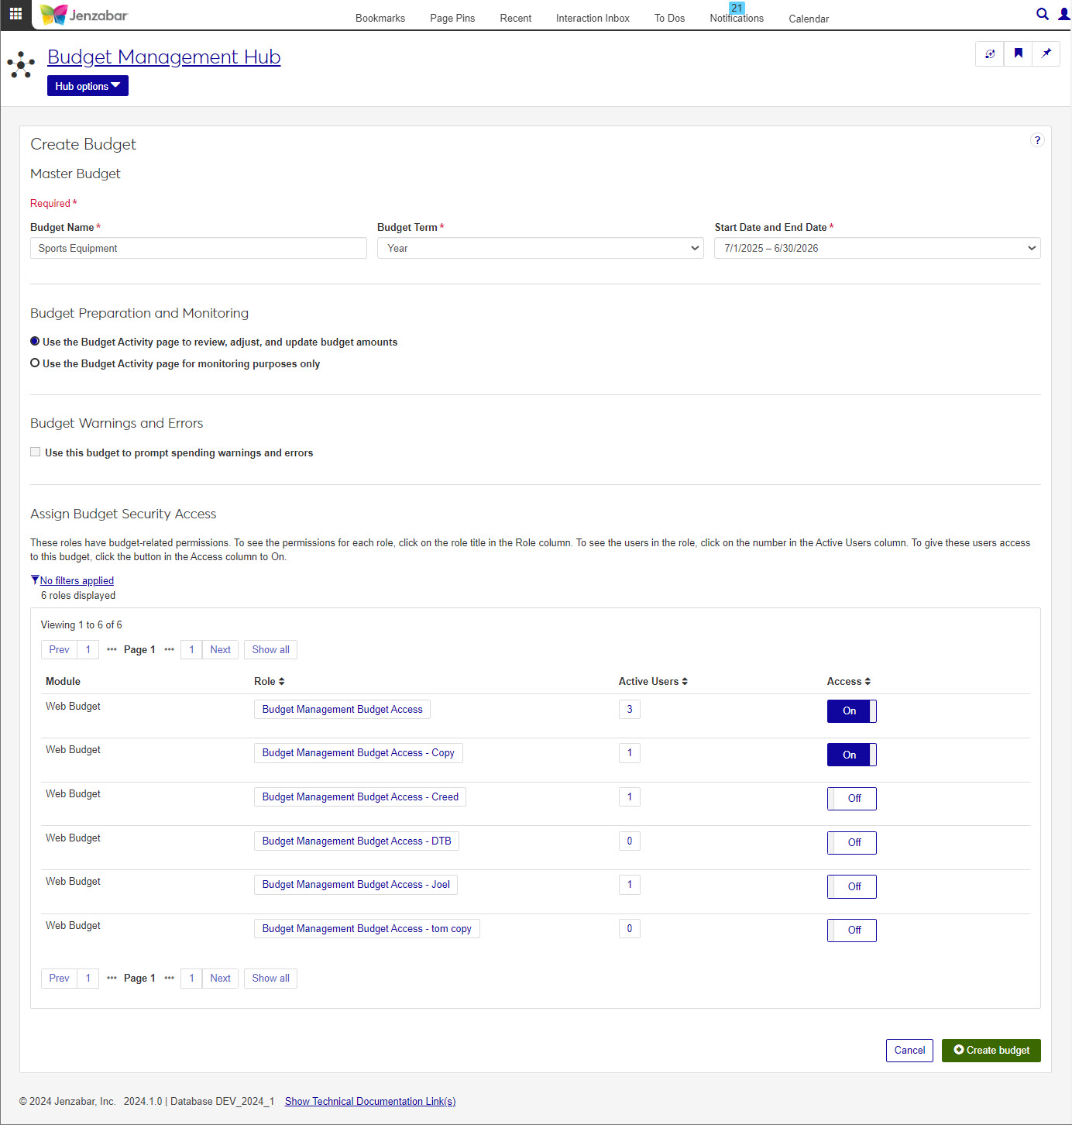The height and width of the screenshot is (1125, 1072).
Task: Click the add interaction icon
Action: pos(989,53)
